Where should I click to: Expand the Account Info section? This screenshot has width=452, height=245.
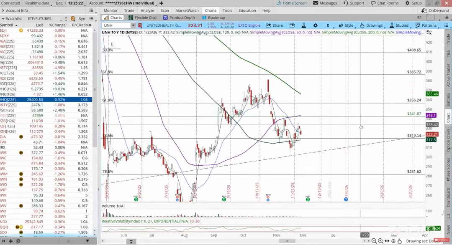[3, 10]
